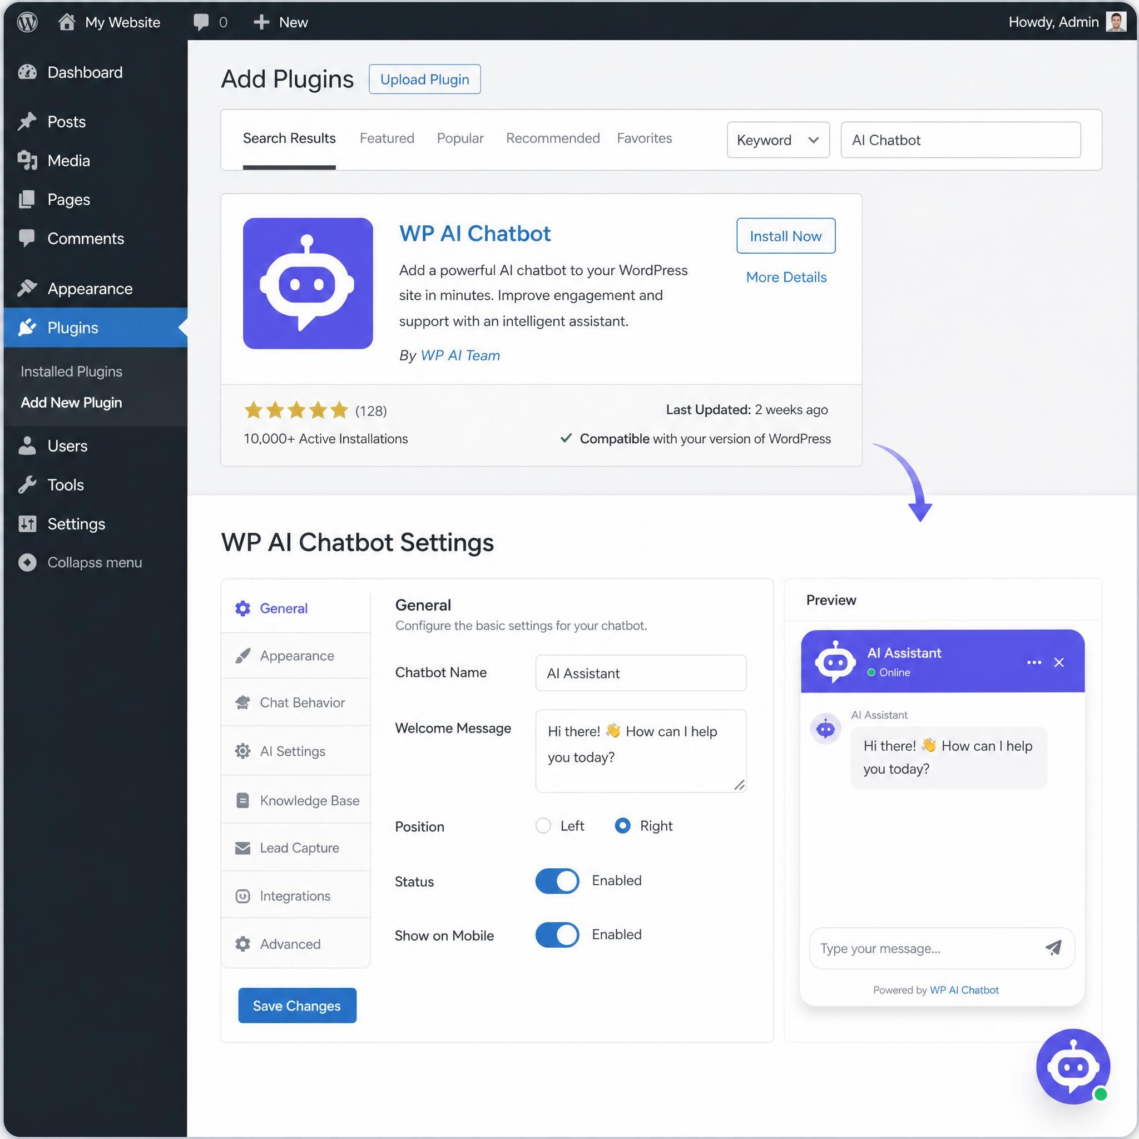Click the General gear icon in settings tabs
This screenshot has width=1139, height=1139.
243,608
